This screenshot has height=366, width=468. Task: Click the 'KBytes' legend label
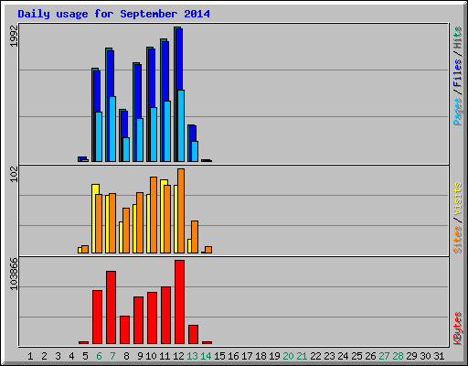[x=458, y=328]
